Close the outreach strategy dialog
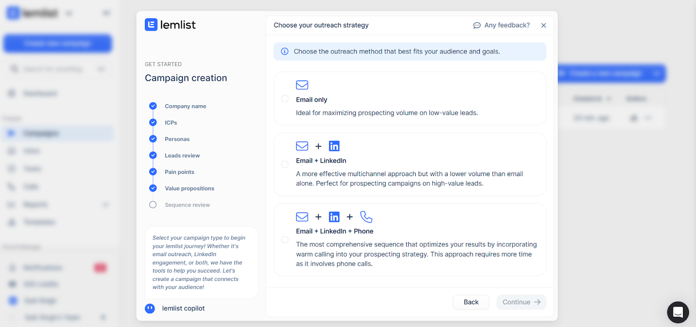The width and height of the screenshot is (696, 327). 543,25
